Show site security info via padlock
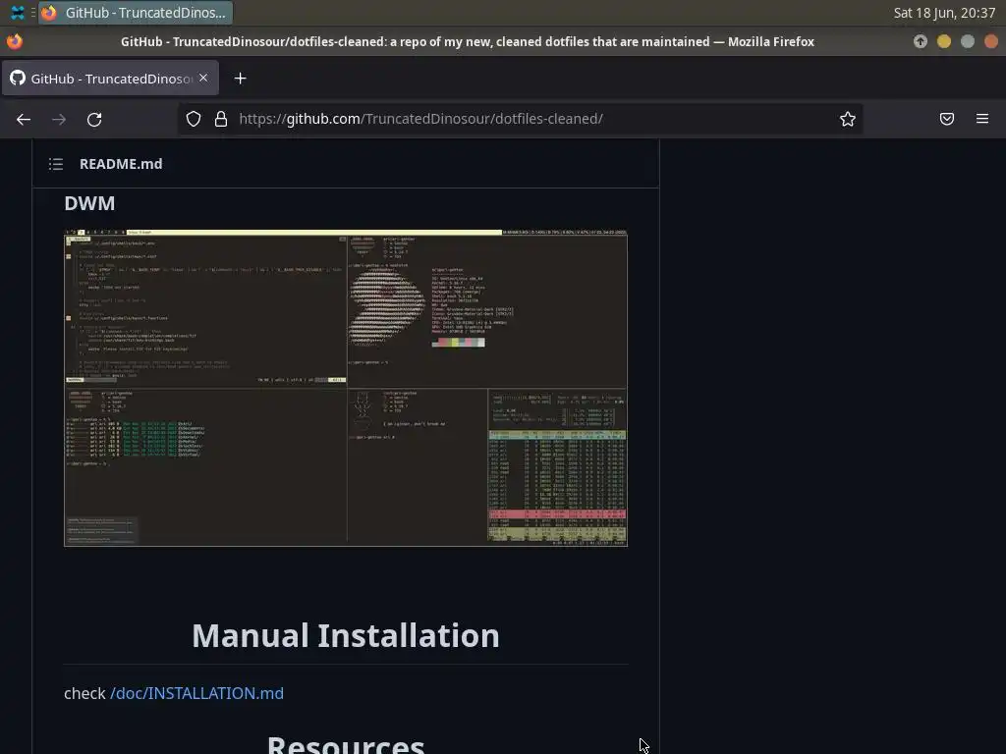Screen dimensions: 1006x754 [221, 119]
